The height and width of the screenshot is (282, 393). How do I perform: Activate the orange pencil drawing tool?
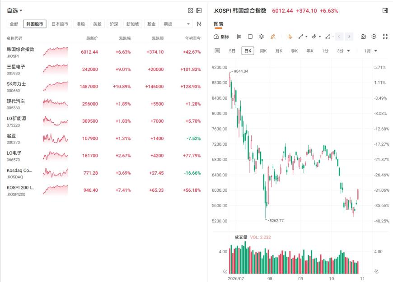coord(273,37)
